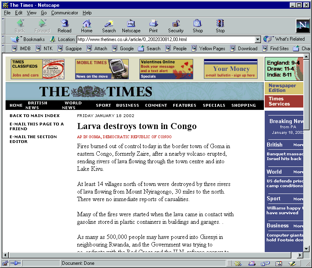Open the Yellow Pages bookmark

[x=208, y=49]
